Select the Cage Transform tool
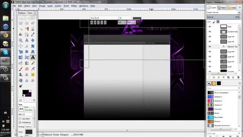 [x=27, y=57]
